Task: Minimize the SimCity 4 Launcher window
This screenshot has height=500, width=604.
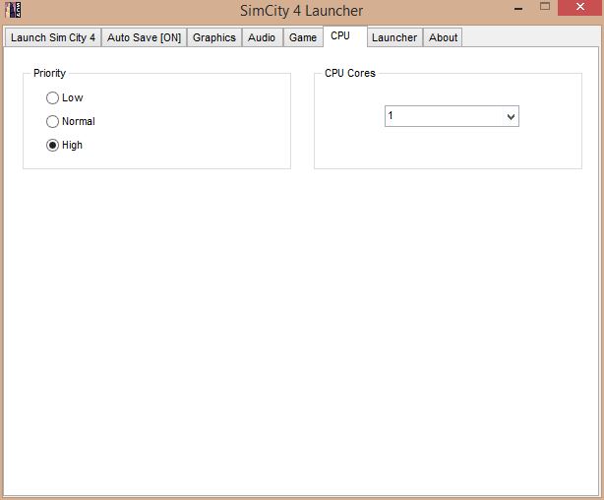Action: pos(518,8)
